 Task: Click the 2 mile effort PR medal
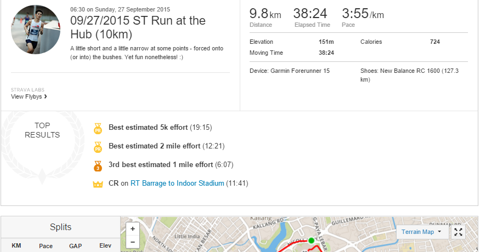pyautogui.click(x=98, y=147)
